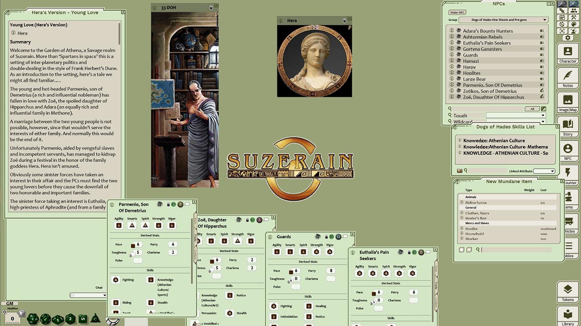
Task: Toggle the lock on the Hera portrait window
Action: (345, 21)
